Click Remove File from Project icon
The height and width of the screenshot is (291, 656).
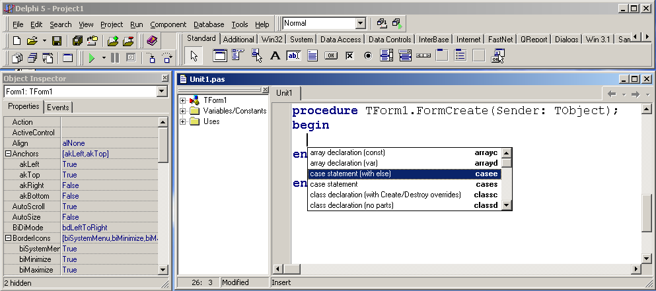tap(128, 40)
